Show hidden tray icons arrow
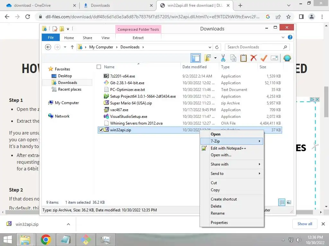The width and height of the screenshot is (329, 246). click(x=283, y=240)
